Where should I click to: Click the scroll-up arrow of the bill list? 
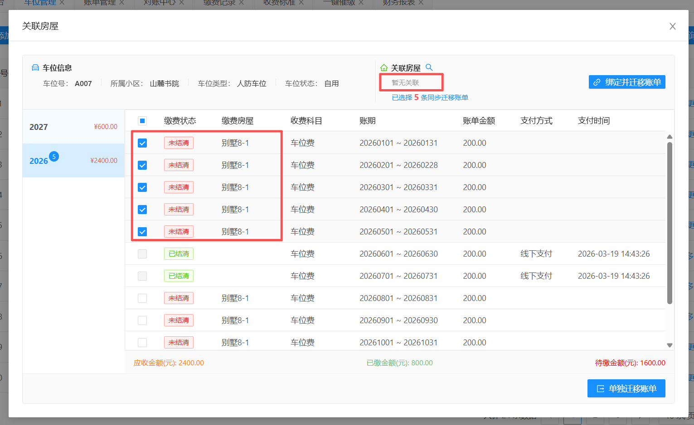670,137
